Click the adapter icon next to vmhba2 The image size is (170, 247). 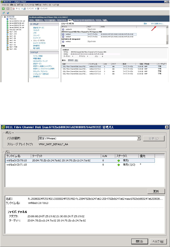[63, 42]
